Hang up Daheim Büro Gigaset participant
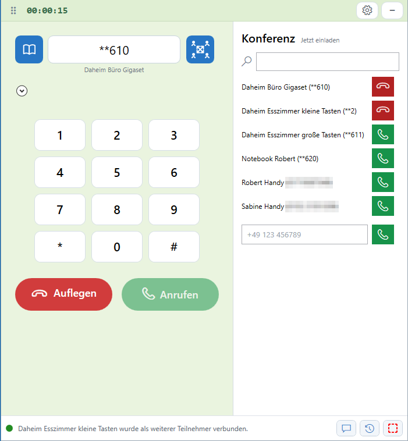The image size is (408, 441). 382,87
